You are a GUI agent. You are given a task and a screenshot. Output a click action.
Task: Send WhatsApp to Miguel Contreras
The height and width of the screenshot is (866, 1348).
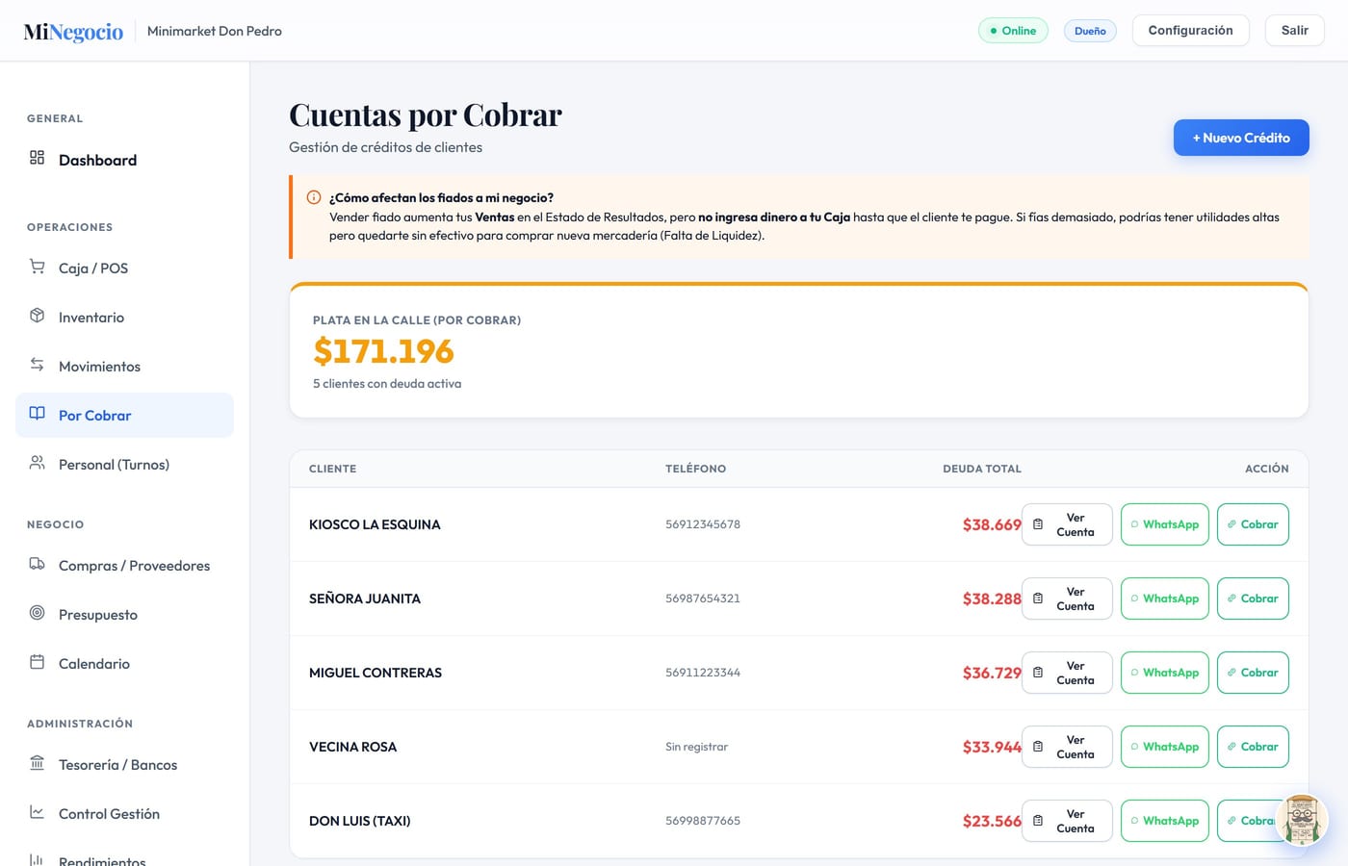pyautogui.click(x=1165, y=673)
